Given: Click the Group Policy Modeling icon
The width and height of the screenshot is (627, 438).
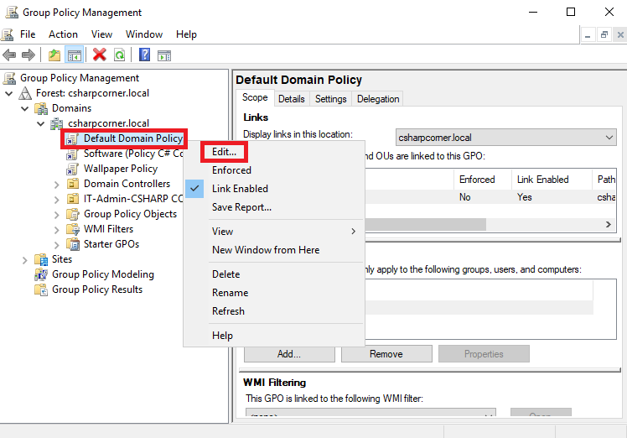Looking at the screenshot, I should point(41,274).
